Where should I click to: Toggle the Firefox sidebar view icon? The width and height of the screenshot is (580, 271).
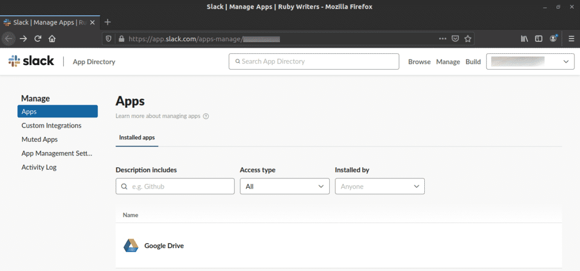pos(538,39)
